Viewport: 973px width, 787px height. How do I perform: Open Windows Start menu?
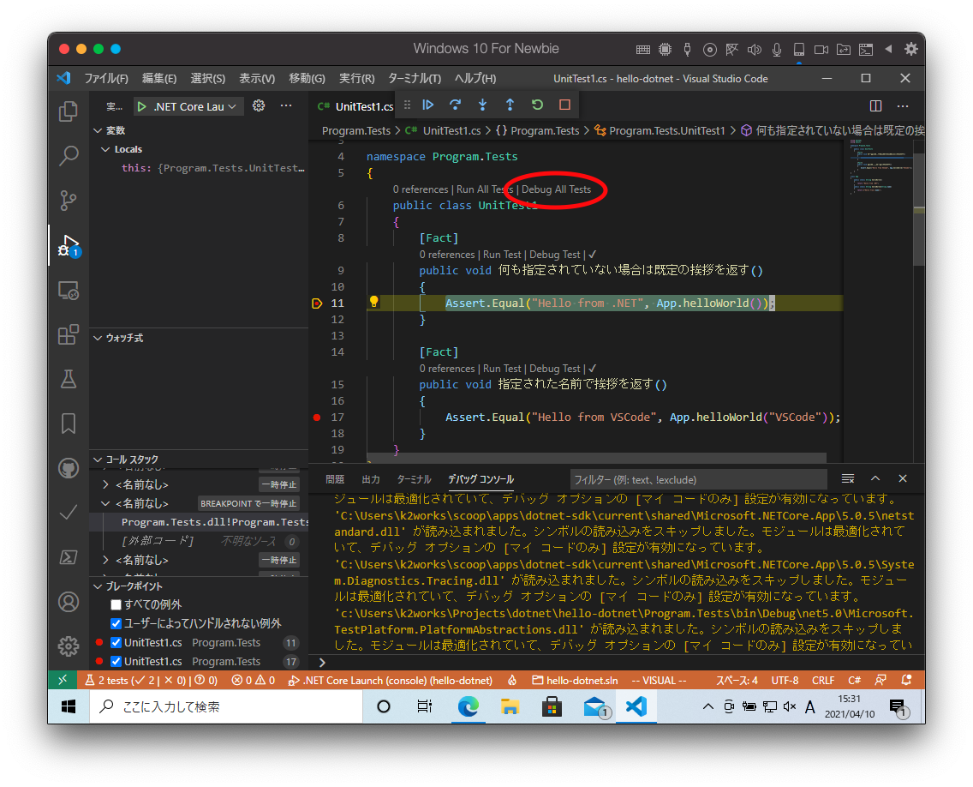[x=69, y=707]
